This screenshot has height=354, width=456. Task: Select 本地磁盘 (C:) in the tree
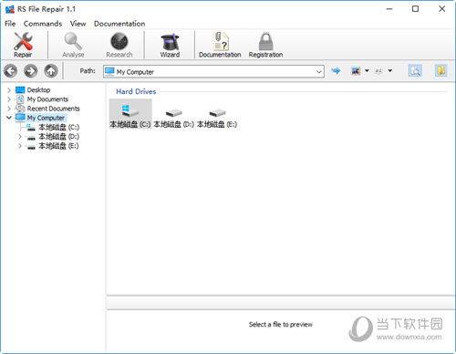[58, 127]
